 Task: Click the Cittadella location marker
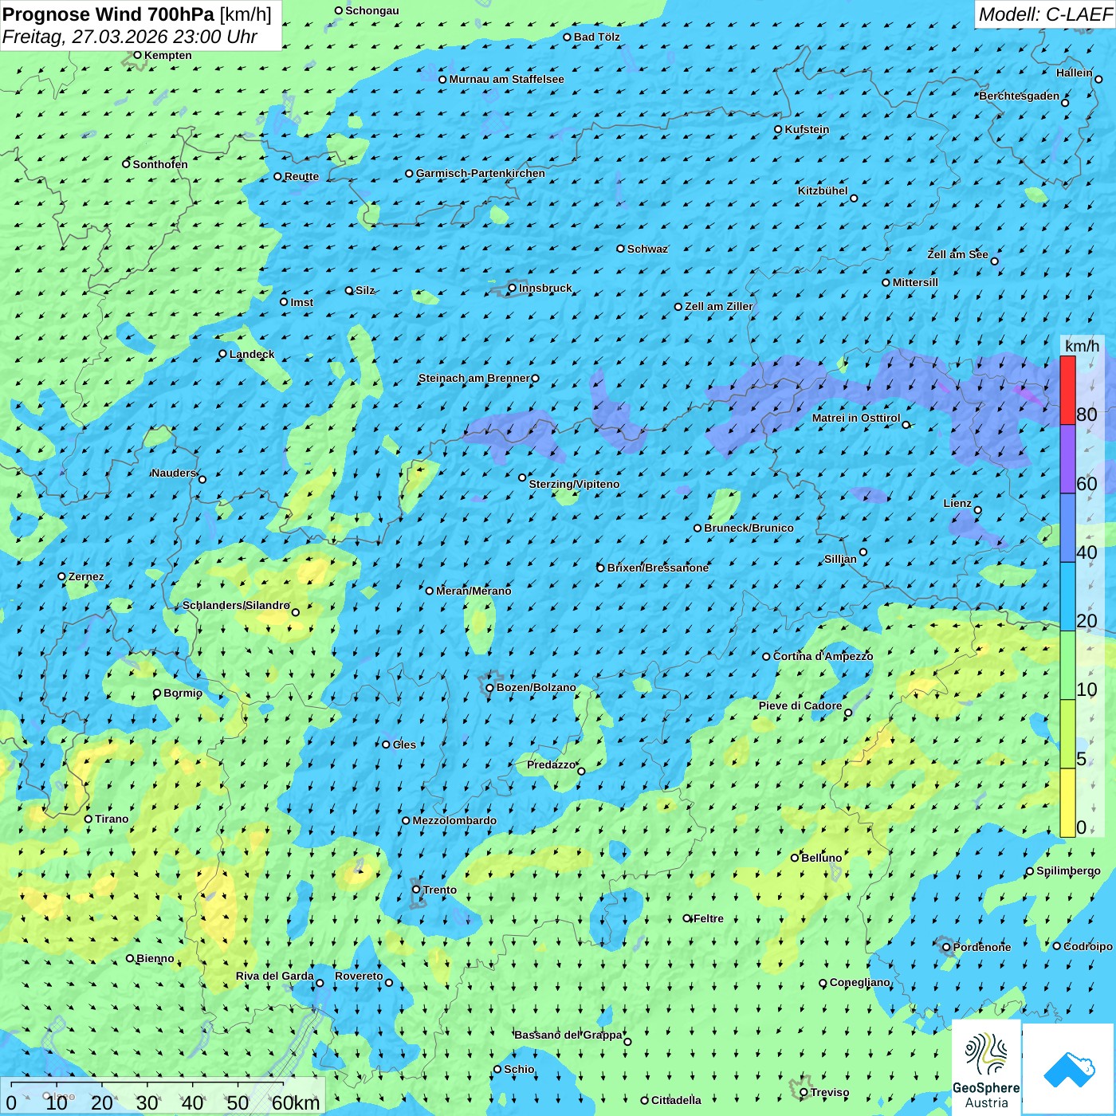[645, 1100]
